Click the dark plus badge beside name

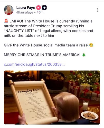pyautogui.click(x=44, y=8)
